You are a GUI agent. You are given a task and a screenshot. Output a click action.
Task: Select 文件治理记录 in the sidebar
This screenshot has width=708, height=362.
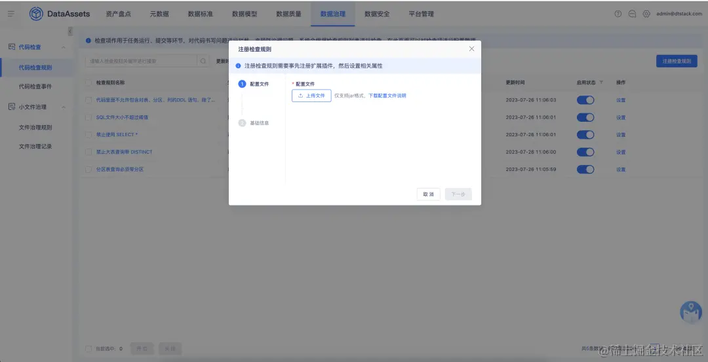pos(36,147)
